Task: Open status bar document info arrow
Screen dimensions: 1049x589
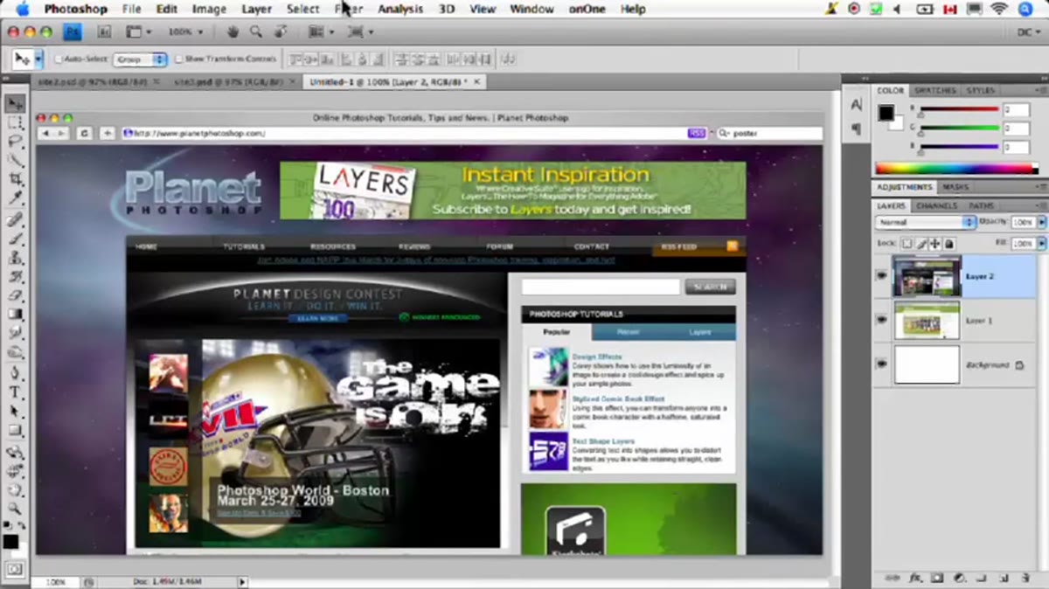Action: coord(242,582)
